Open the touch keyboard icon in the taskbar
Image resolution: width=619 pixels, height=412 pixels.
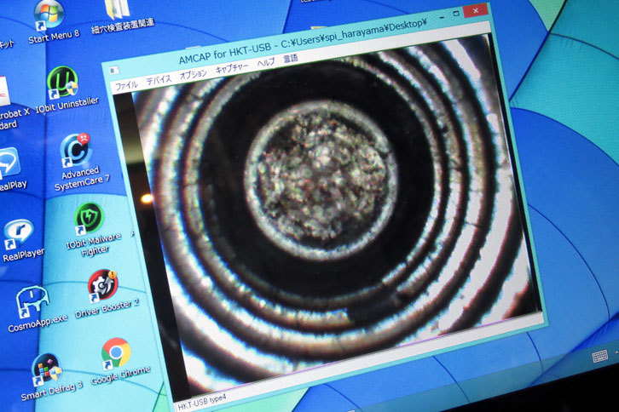(x=600, y=355)
